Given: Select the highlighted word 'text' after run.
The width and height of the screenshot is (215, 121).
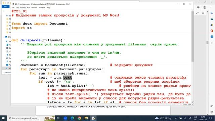Looking at the screenshot, I should pos(68,78).
